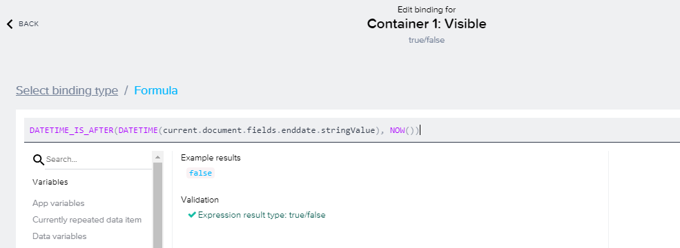Click the sidebar vertical scrollbar thumb
This screenshot has width=680, height=248.
tap(157, 205)
